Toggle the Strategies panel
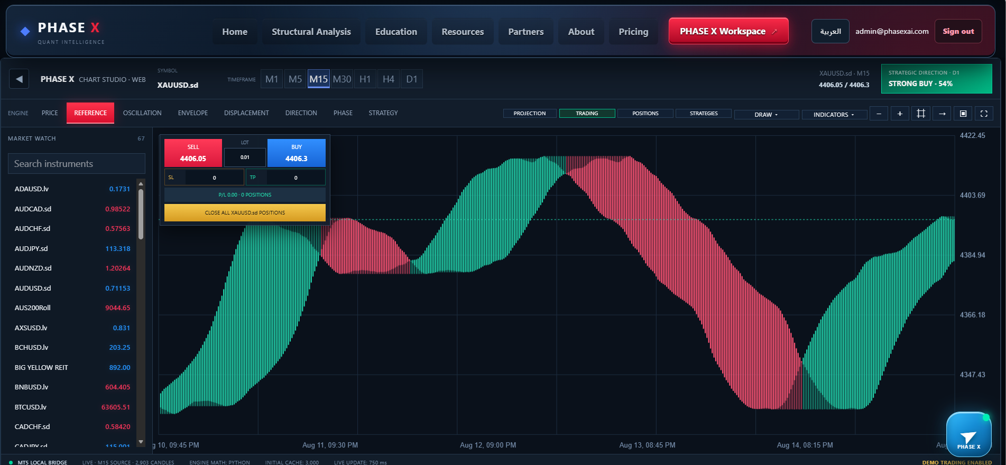 pyautogui.click(x=704, y=114)
